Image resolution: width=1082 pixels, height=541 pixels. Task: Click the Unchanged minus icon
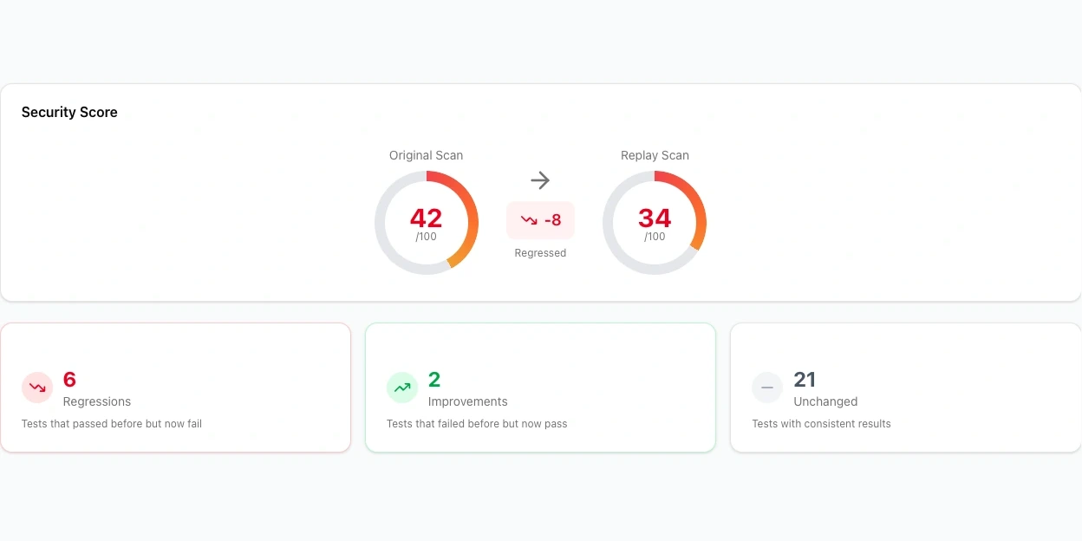pyautogui.click(x=767, y=388)
